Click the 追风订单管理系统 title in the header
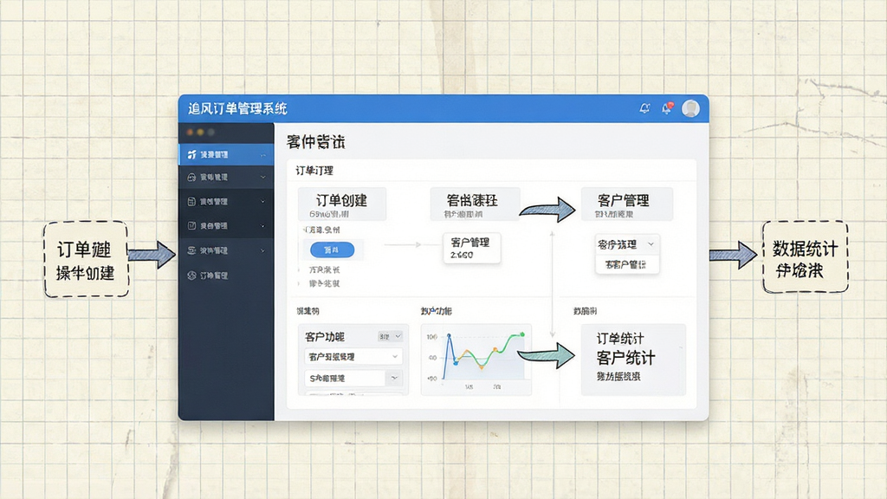 (x=237, y=108)
